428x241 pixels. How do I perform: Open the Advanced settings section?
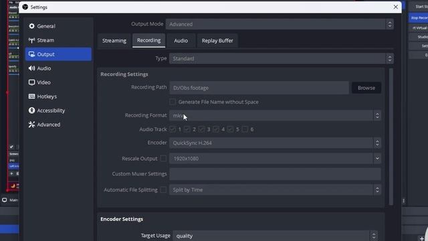click(58, 125)
